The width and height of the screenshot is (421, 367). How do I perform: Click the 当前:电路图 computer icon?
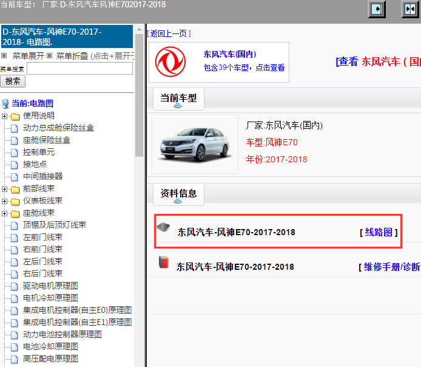point(5,104)
